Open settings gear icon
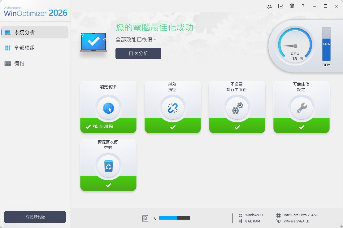 click(x=292, y=6)
